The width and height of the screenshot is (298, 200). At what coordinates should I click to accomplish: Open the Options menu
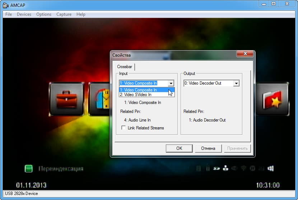[44, 14]
